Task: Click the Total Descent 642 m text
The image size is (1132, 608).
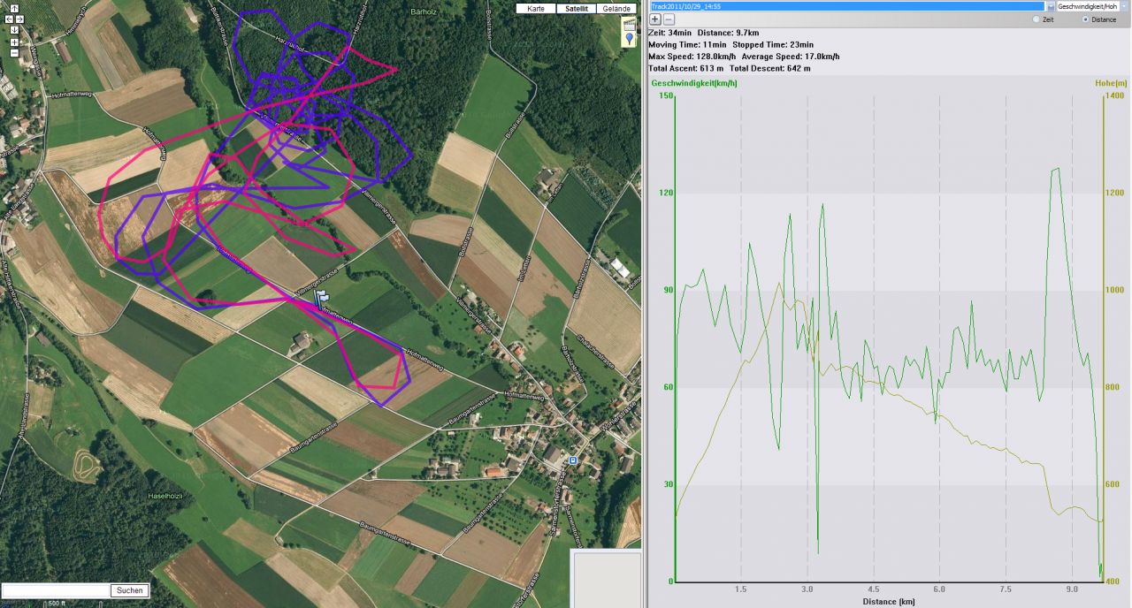Action: [769, 68]
